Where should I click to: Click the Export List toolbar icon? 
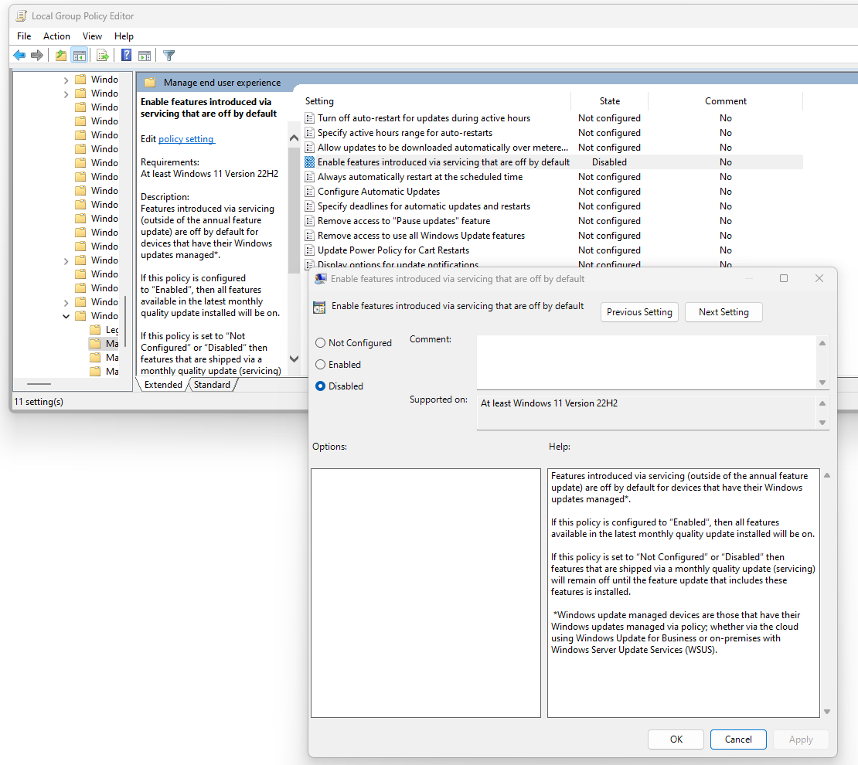(101, 56)
